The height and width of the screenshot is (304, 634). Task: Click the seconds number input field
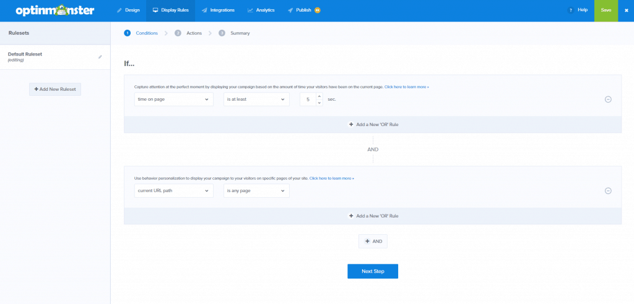pos(308,99)
